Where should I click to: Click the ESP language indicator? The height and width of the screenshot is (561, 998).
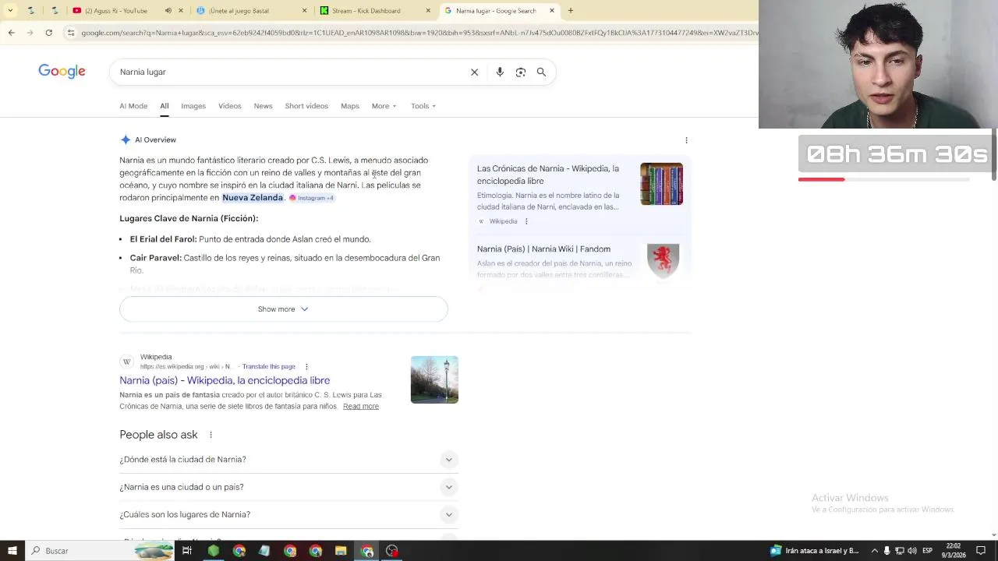click(x=927, y=551)
